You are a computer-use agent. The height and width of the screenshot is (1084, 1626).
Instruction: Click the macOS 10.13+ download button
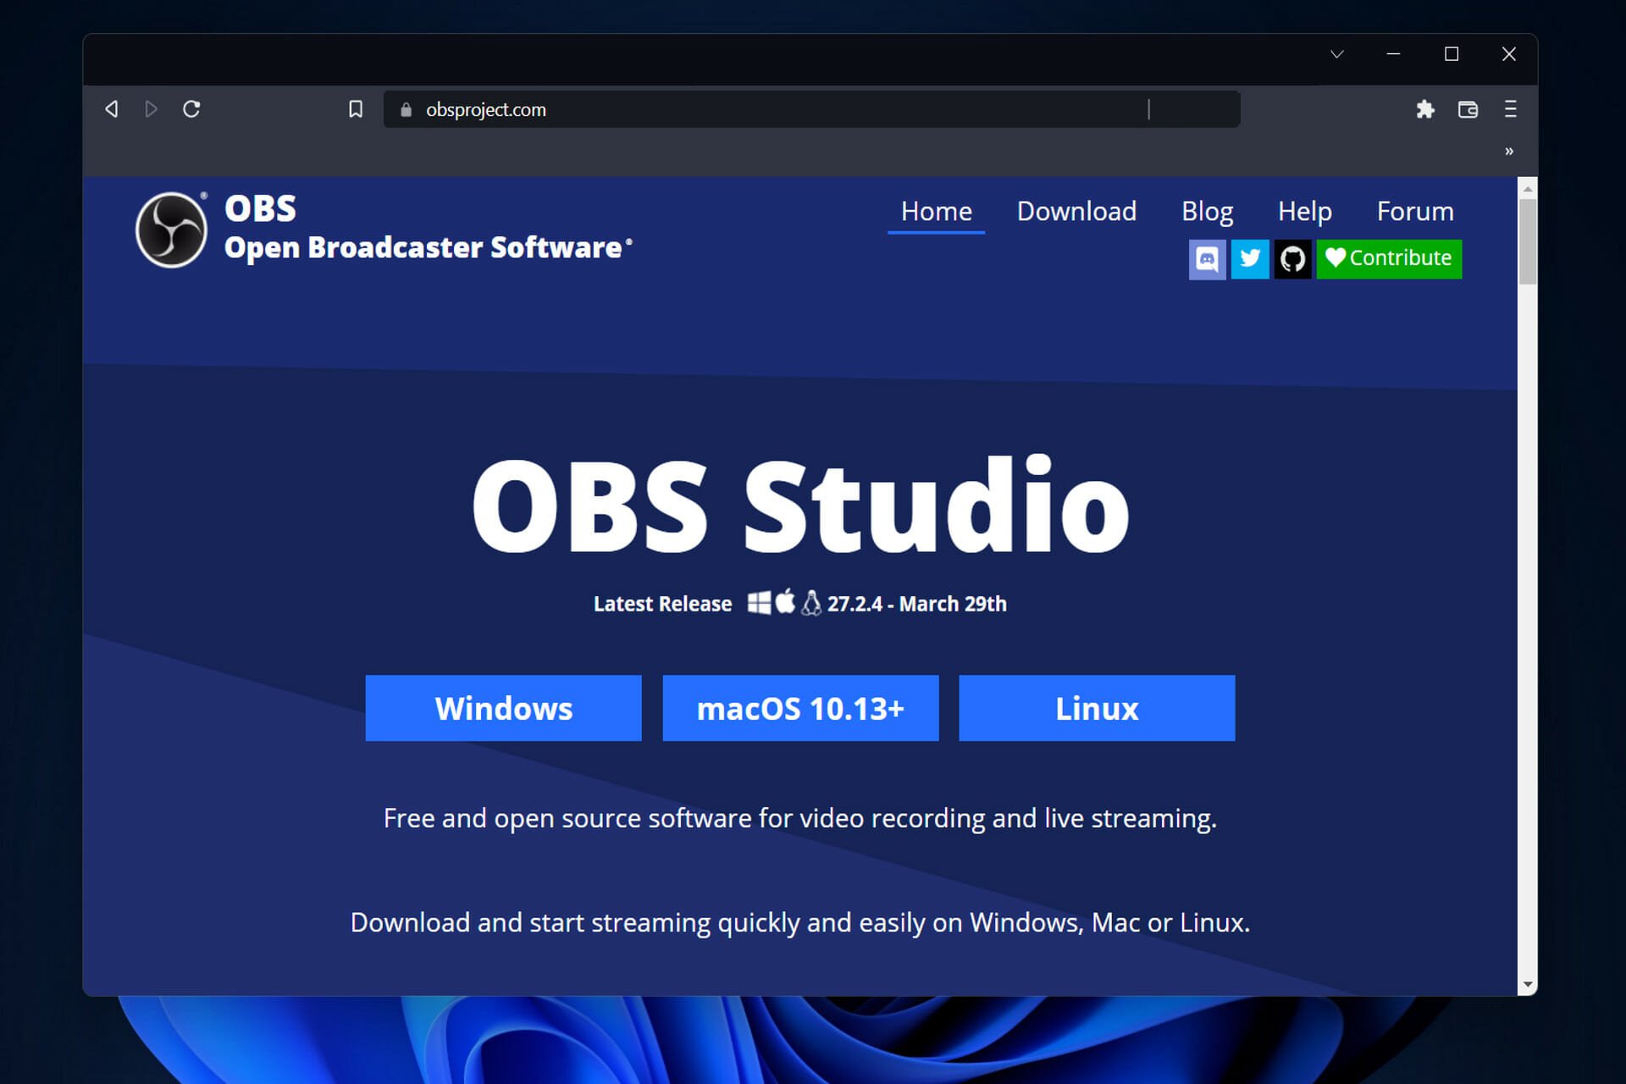[x=800, y=708]
